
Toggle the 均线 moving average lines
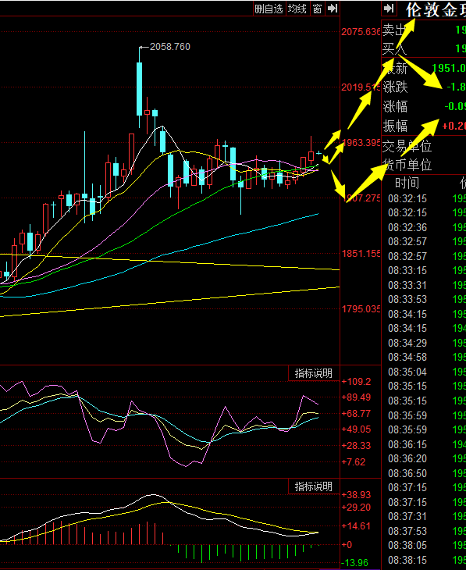(297, 9)
